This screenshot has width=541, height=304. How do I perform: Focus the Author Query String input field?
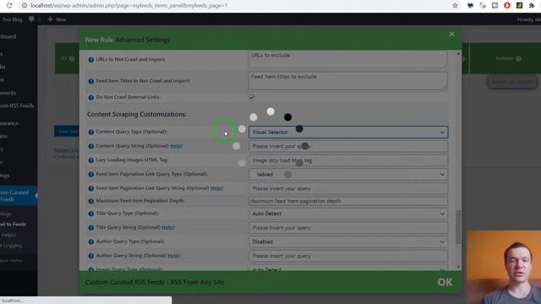[x=348, y=256]
